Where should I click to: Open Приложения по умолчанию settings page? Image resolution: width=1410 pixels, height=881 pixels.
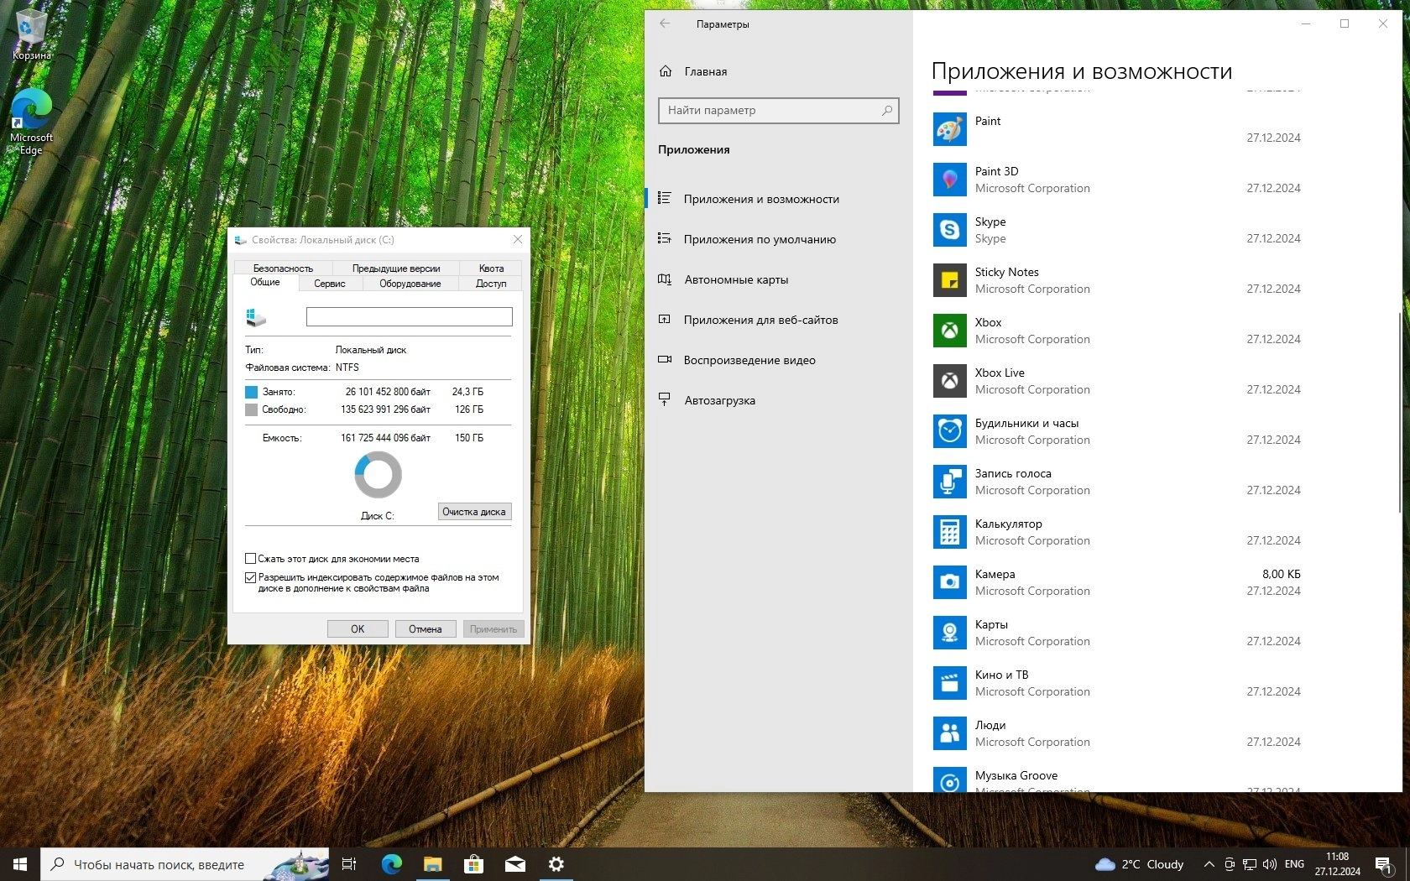point(759,239)
